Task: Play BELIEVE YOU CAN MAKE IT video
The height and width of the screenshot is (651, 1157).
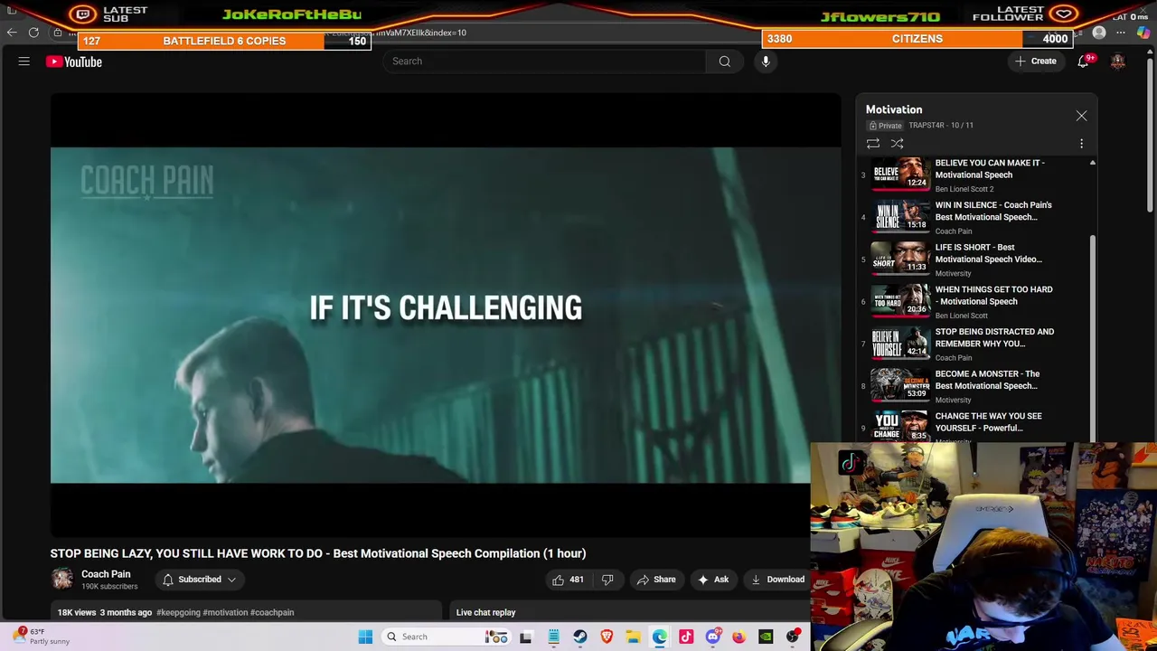Action: click(976, 175)
